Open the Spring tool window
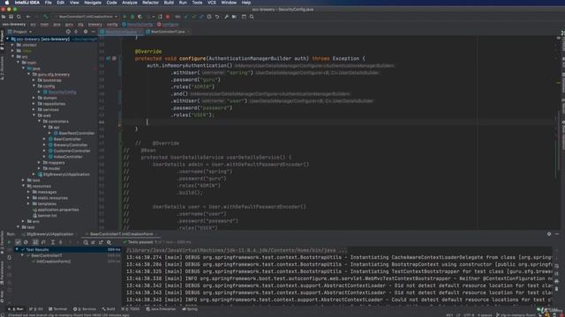Screen dimensions: 565x317 pos(190,309)
